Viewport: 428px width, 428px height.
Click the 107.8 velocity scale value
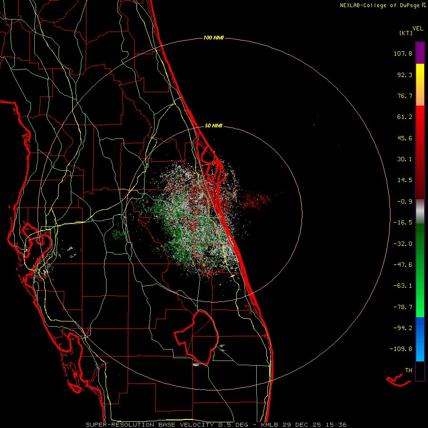click(x=403, y=53)
